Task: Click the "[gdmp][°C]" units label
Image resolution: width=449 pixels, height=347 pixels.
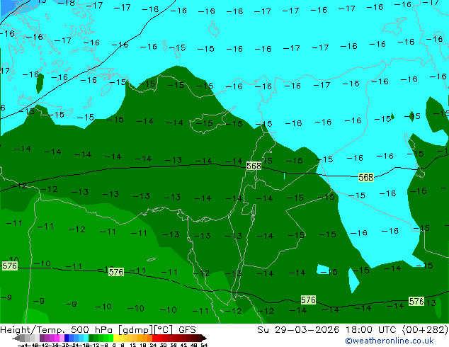Action: [x=145, y=330]
